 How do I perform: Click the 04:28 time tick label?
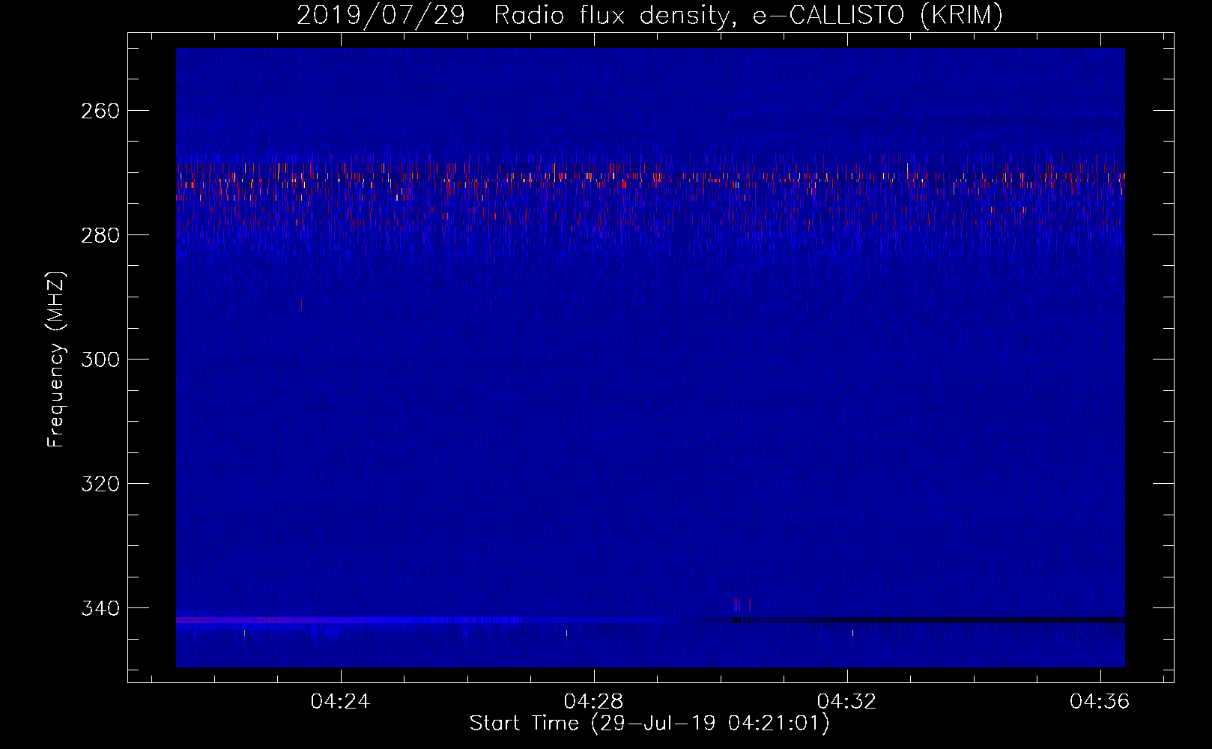(594, 702)
